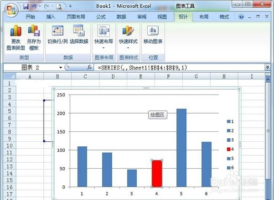Open 公式 (Formulas) tab
Viewport: 274px width, 200px height.
101,17
